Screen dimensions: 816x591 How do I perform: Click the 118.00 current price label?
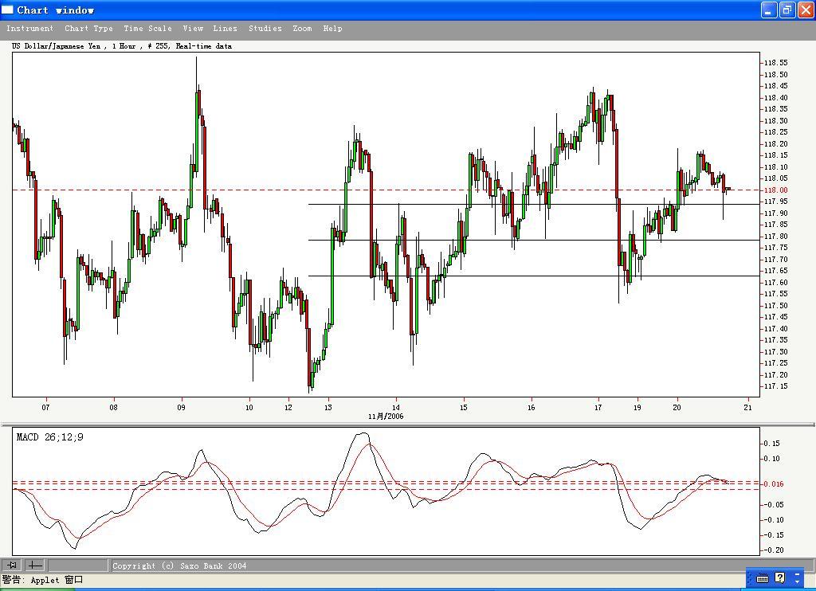pyautogui.click(x=775, y=190)
